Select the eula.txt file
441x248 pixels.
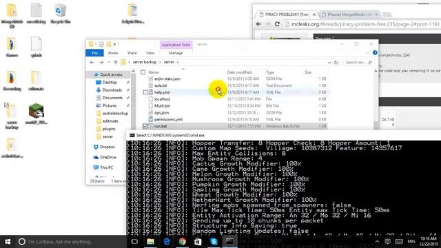point(161,85)
